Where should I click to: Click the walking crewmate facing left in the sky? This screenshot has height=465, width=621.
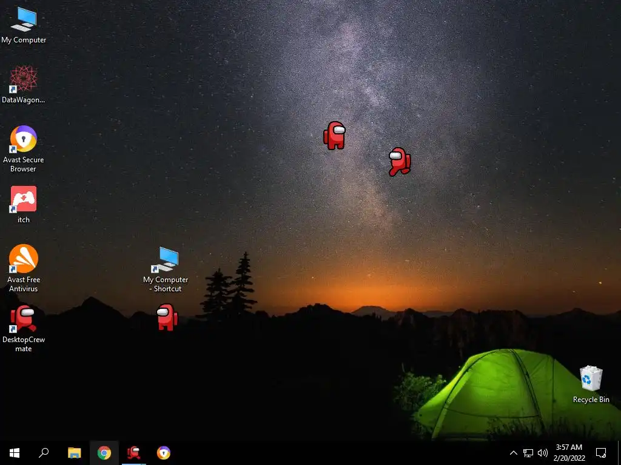click(x=400, y=162)
